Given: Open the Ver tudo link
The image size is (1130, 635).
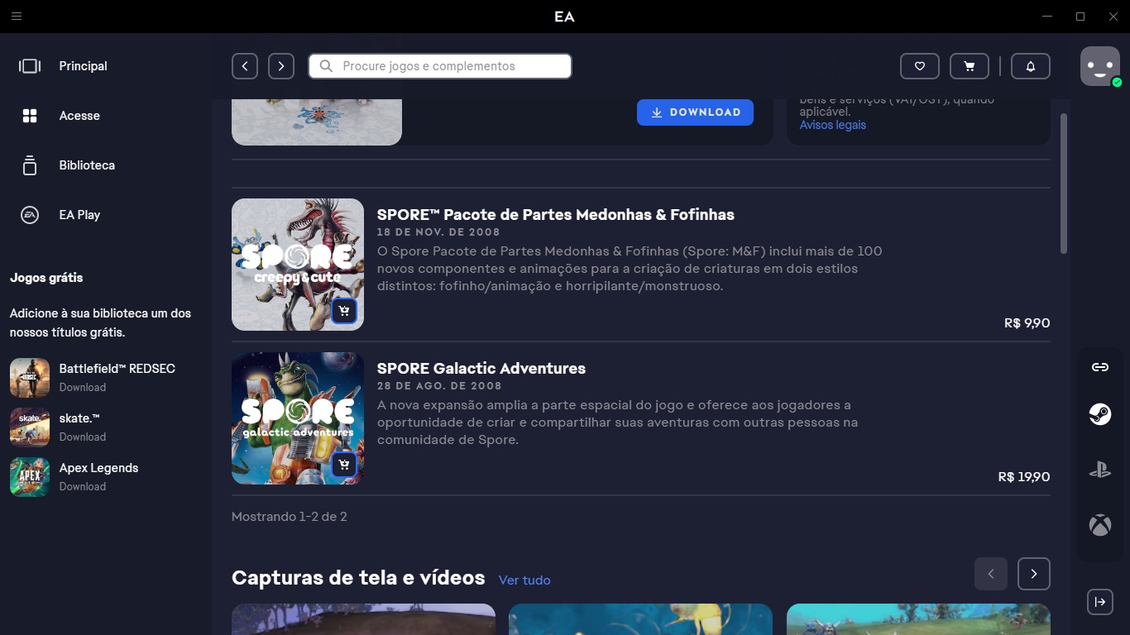Looking at the screenshot, I should click(x=524, y=580).
